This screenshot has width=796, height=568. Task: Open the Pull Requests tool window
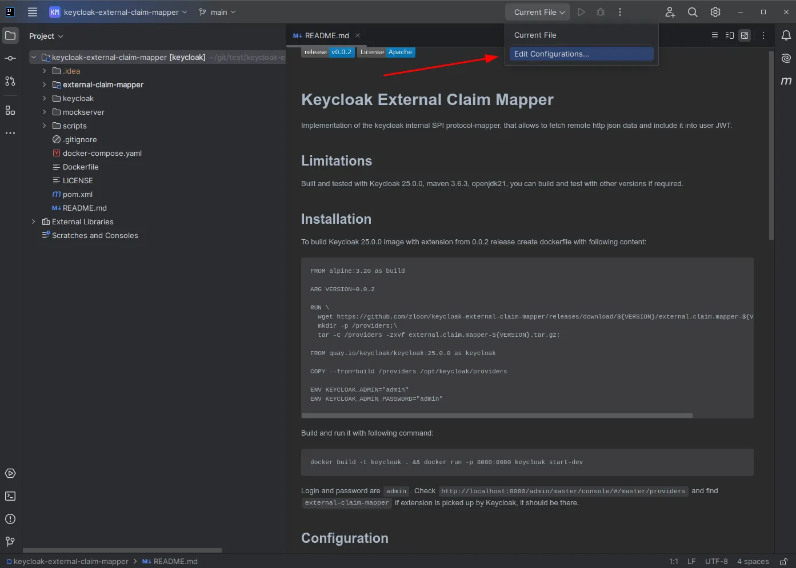pyautogui.click(x=10, y=81)
